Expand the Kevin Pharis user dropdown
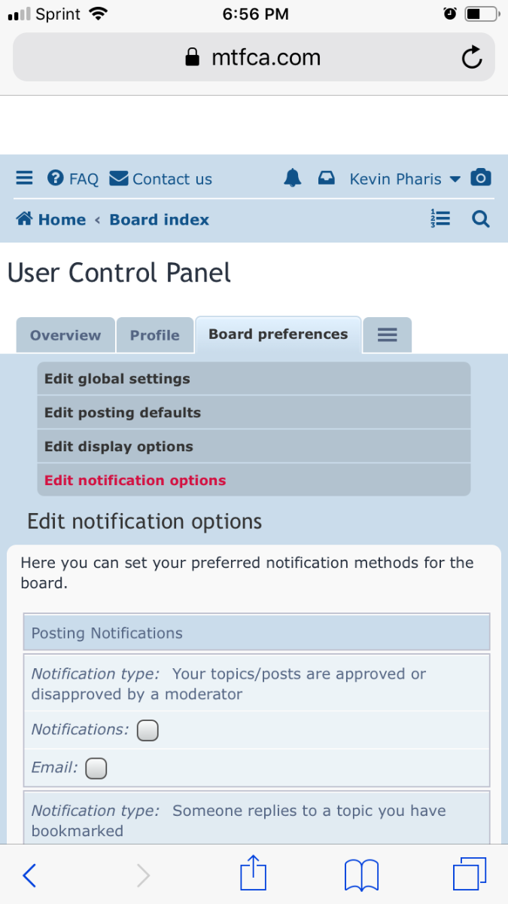The image size is (508, 904). point(405,179)
